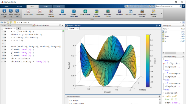Click line 4 breakpoint dash in editor
Image resolution: width=186 pixels, height=104 pixels.
pos(5,40)
